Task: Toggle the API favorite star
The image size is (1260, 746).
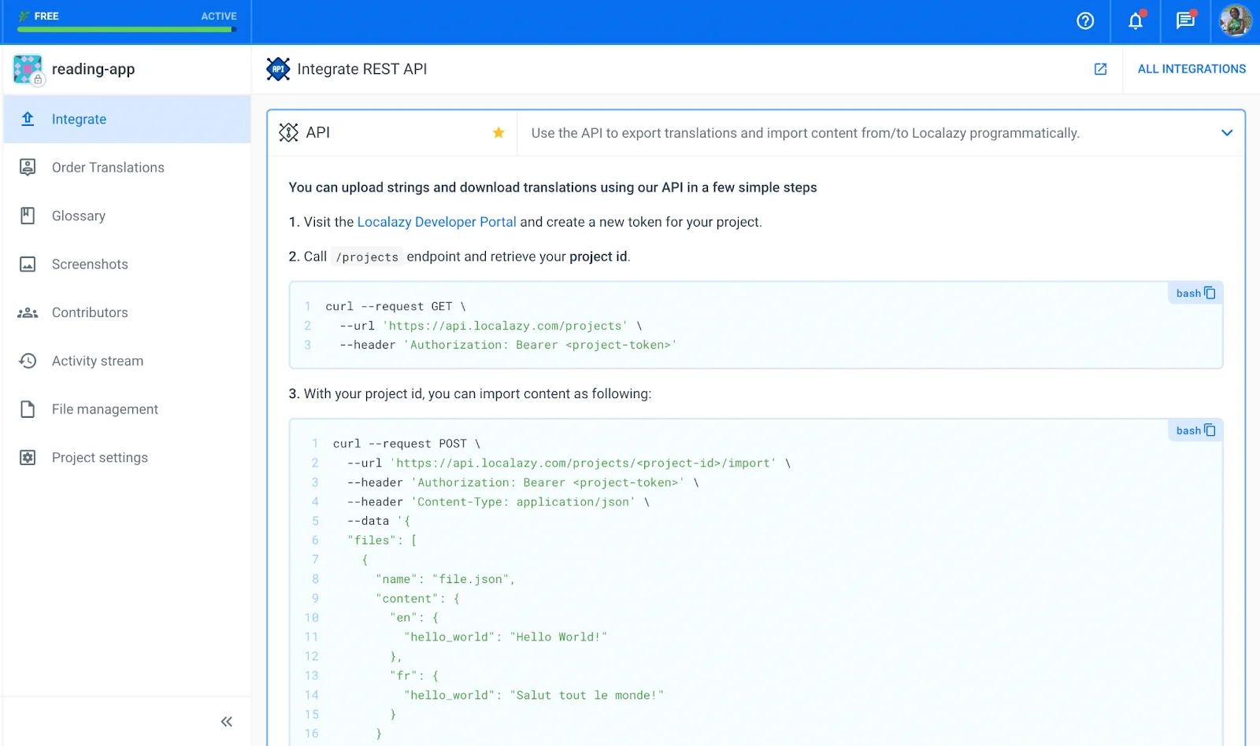Action: (x=498, y=133)
